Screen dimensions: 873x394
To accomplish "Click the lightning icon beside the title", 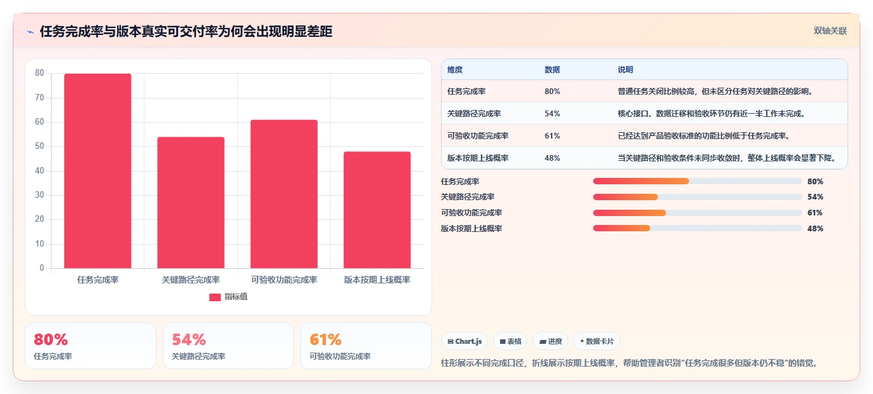I will (30, 32).
